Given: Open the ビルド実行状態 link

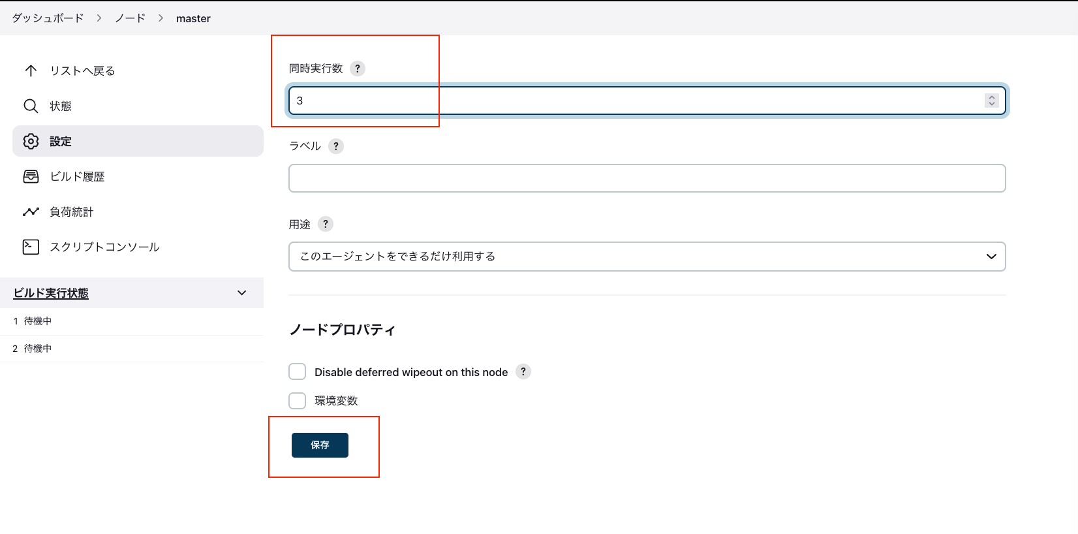Looking at the screenshot, I should [x=51, y=293].
